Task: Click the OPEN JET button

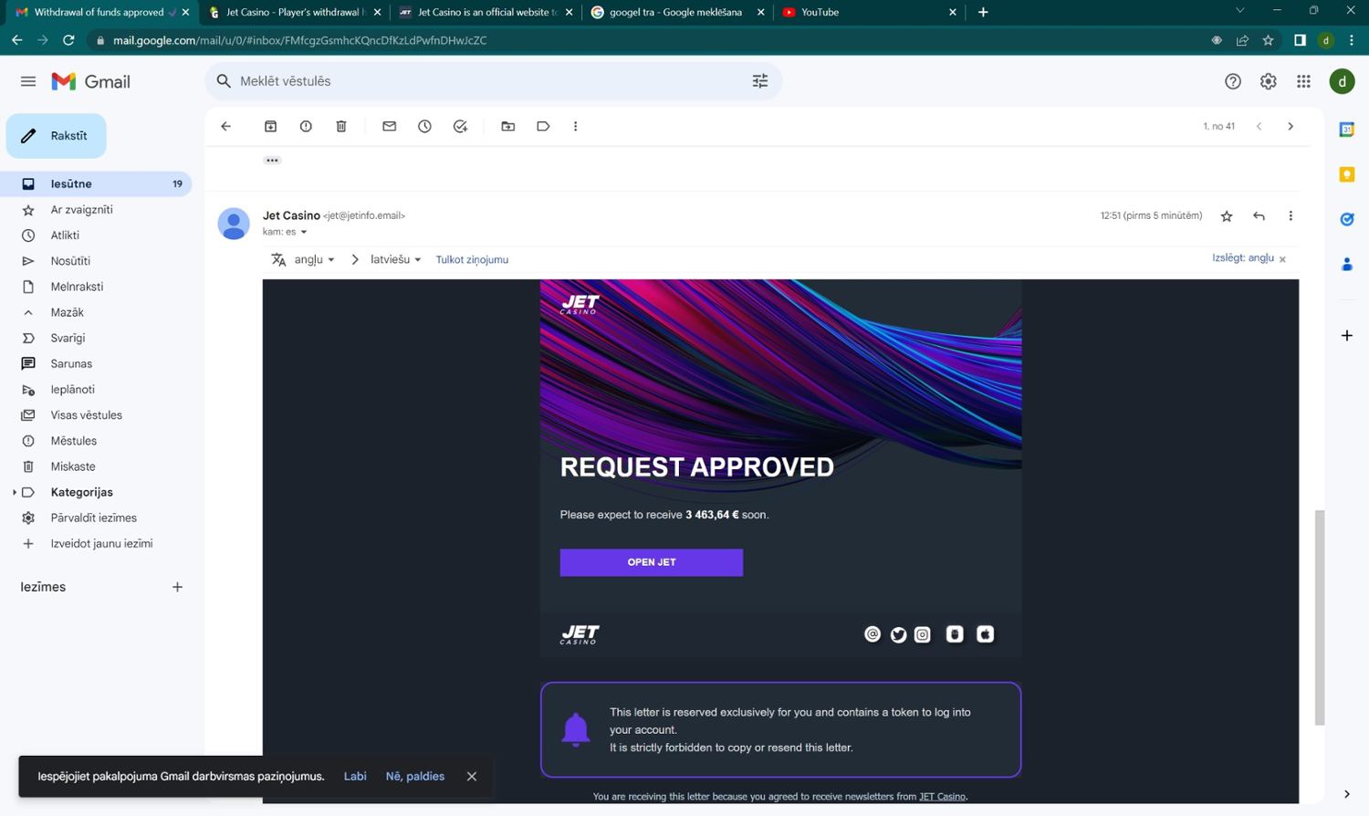Action: tap(651, 562)
